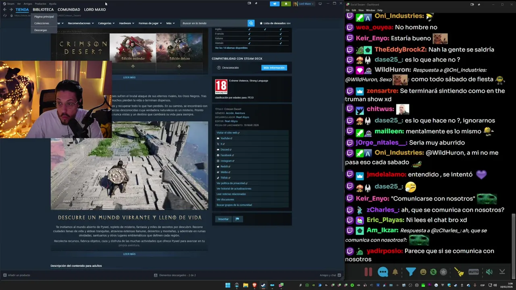The height and width of the screenshot is (290, 516).
Task: Open the Ayuda menu in Steam
Action: pyautogui.click(x=53, y=4)
